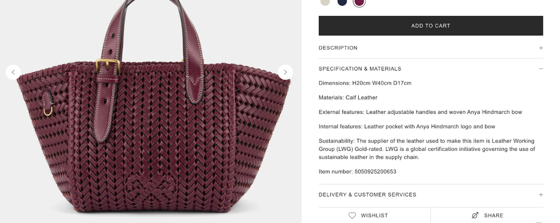Click the minus icon beside Specification & Materials
This screenshot has width=560, height=223.
click(x=541, y=69)
